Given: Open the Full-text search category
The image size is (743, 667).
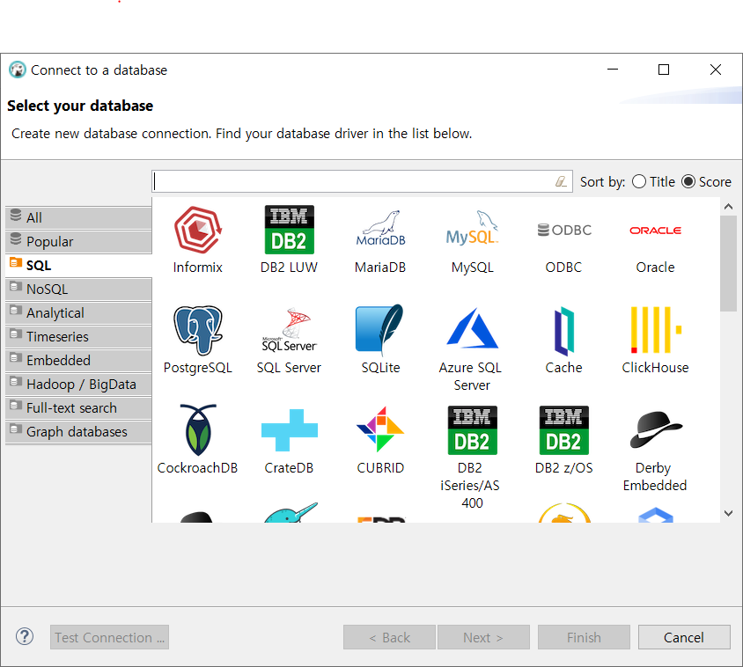Looking at the screenshot, I should click(x=78, y=408).
